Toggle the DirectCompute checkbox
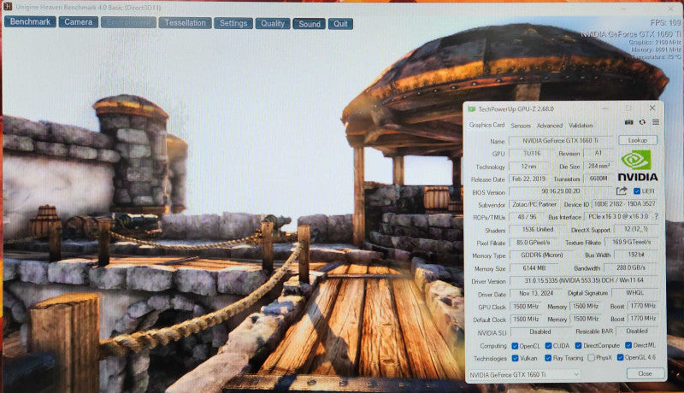The height and width of the screenshot is (393, 684). [579, 345]
